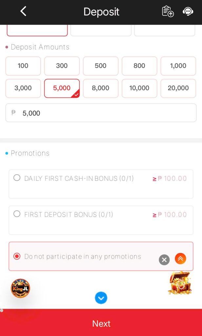Open customer service chat support
Viewport: 202px width, 336px height.
tap(188, 11)
